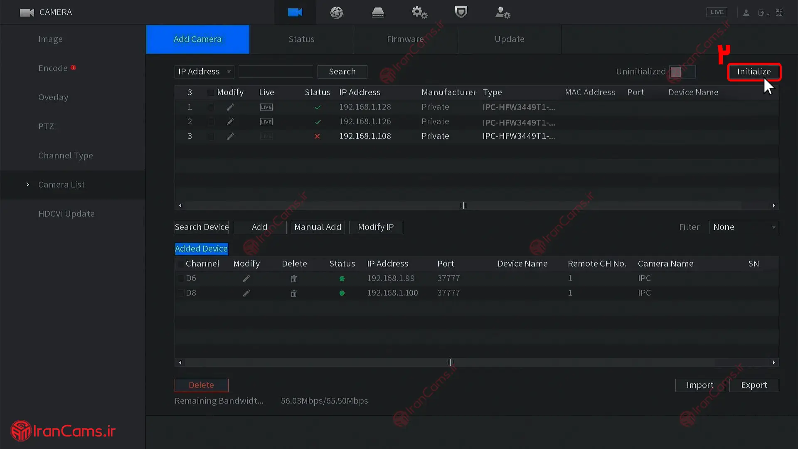Viewport: 798px width, 449px height.
Task: Click the LIVE view button at top right
Action: pyautogui.click(x=717, y=12)
